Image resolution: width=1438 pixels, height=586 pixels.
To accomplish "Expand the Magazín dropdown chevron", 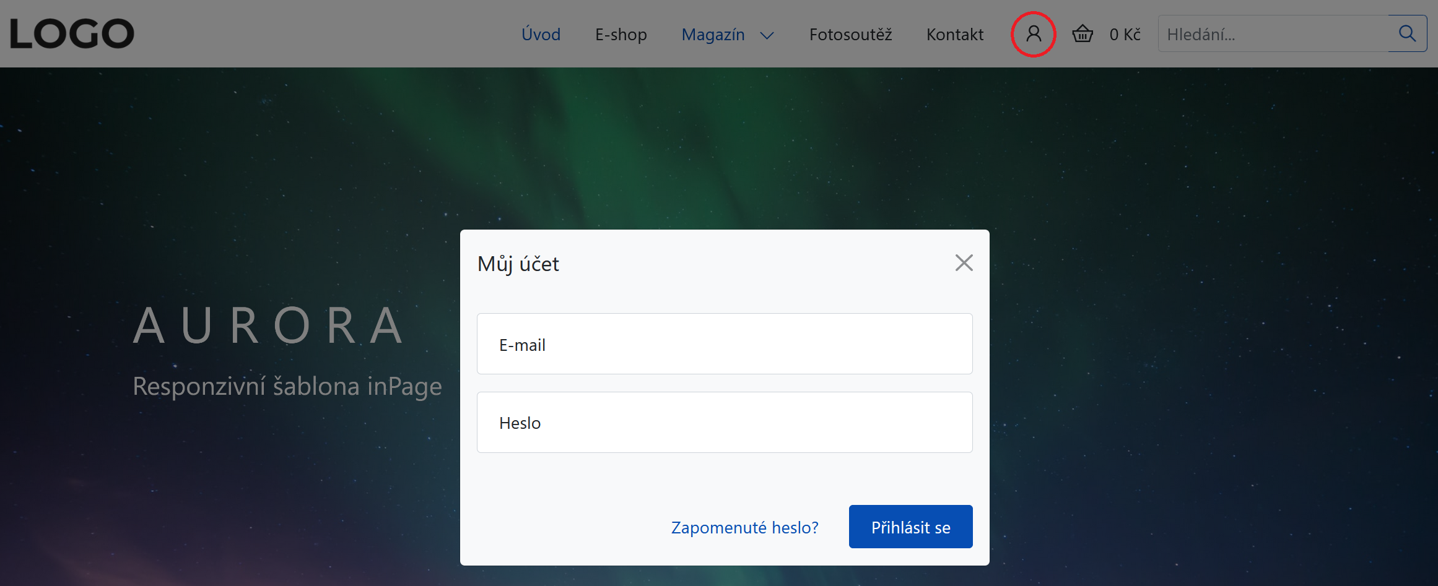I will (x=767, y=35).
